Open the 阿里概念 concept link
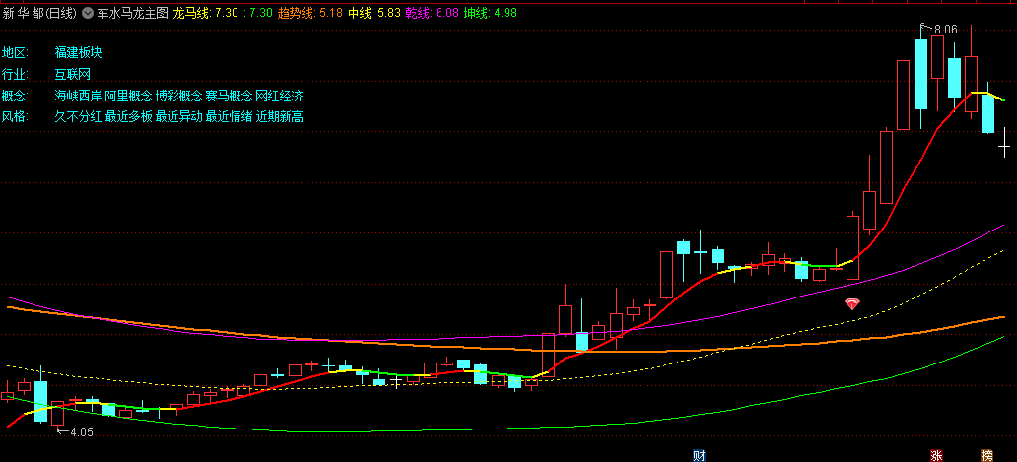Viewport: 1017px width, 462px height. point(128,96)
